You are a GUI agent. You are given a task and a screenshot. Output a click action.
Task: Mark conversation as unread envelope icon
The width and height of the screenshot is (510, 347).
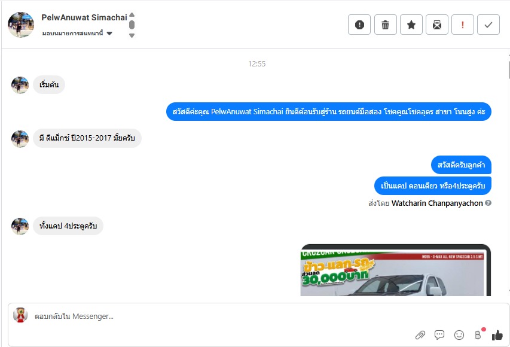(437, 25)
